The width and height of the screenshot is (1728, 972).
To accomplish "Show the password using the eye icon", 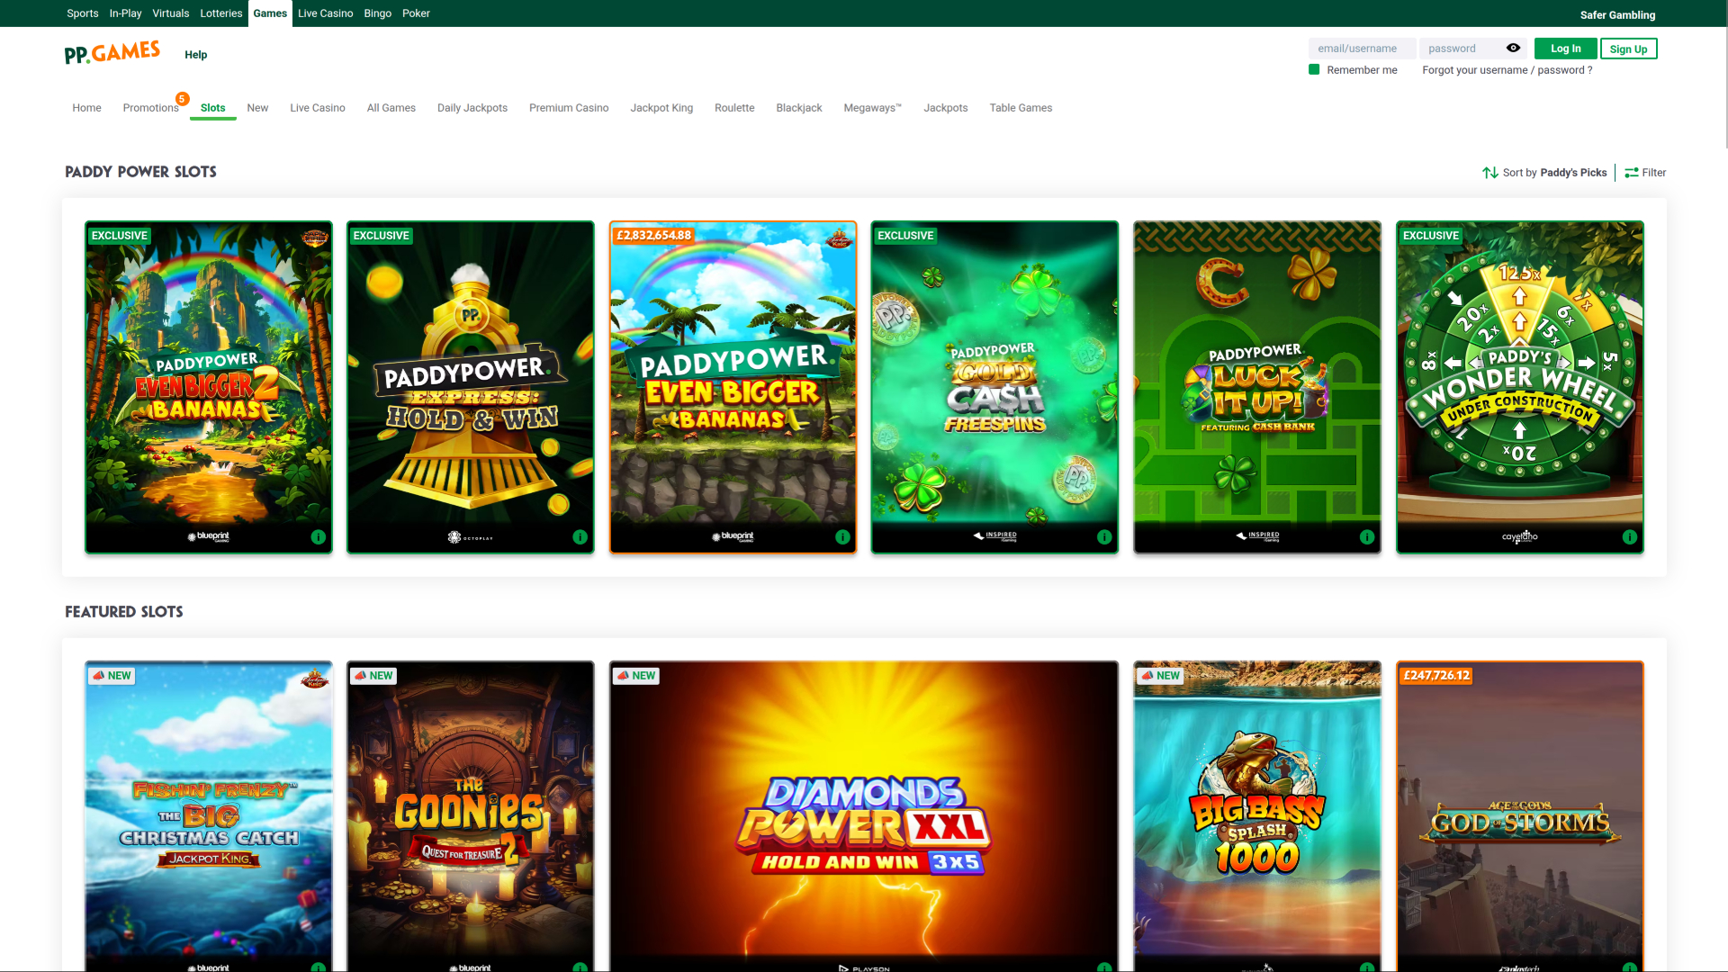I will 1513,48.
